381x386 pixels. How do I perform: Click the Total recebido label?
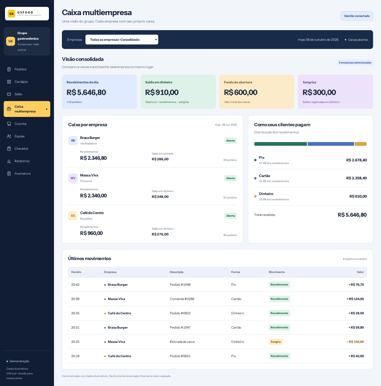click(x=265, y=215)
